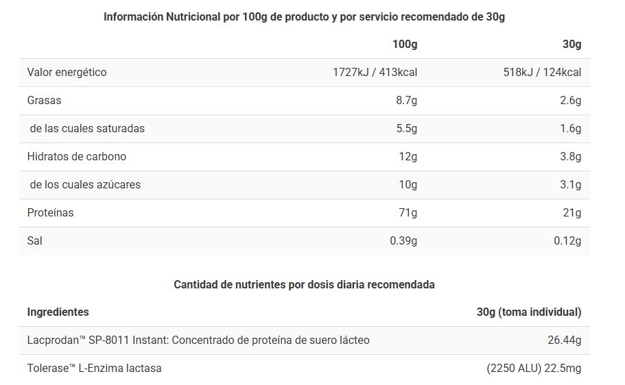Select the 'de las cuales saturadas' label
The height and width of the screenshot is (385, 625).
(x=87, y=129)
